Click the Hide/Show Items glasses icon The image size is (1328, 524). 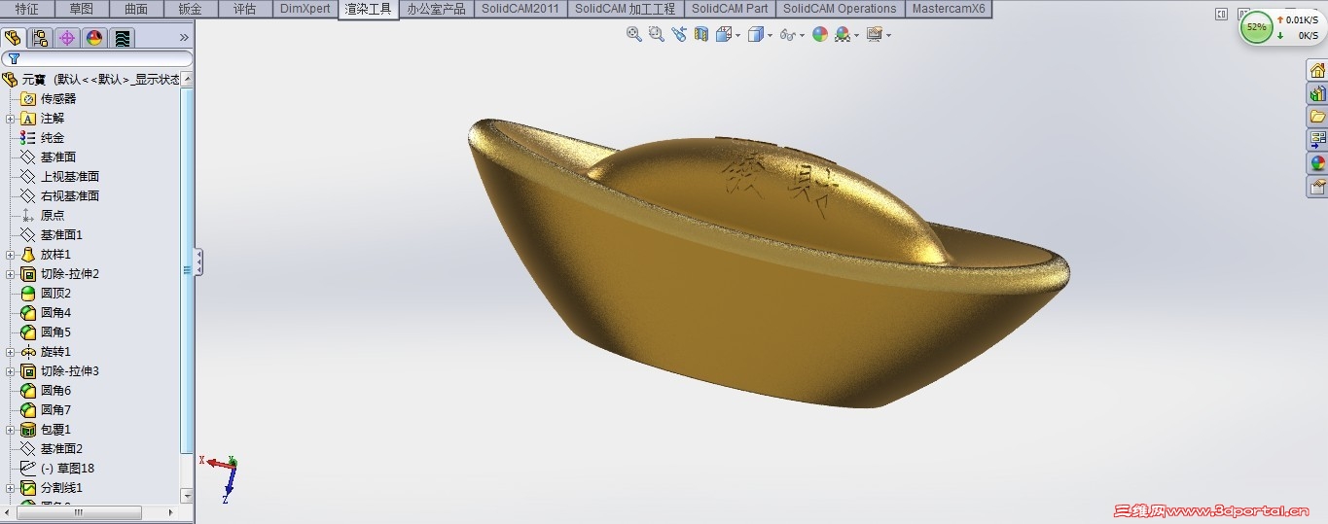point(787,34)
